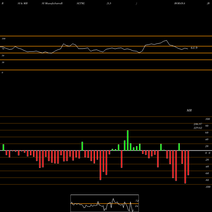
Task: Click the MR axis label -60
Action: tap(207, 173)
